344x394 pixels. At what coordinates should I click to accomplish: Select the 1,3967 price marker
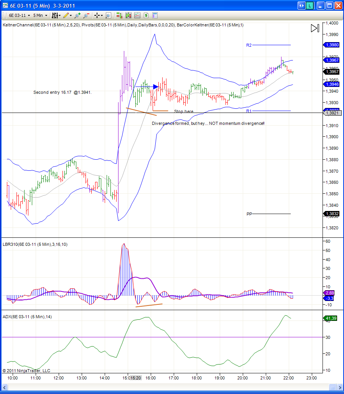[x=331, y=60]
